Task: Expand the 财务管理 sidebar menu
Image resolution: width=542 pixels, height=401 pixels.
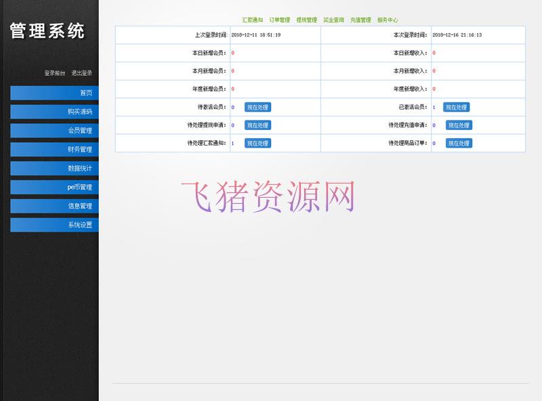Action: pos(54,150)
